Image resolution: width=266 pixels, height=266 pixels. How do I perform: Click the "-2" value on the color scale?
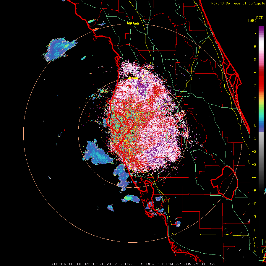tap(254, 152)
